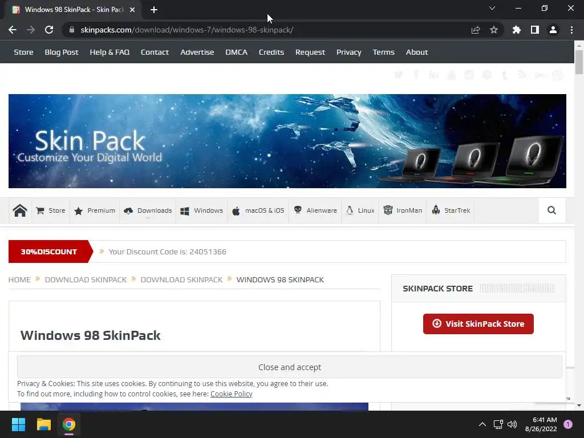Click the faint Instagram icon
This screenshot has height=438, width=584.
point(469,75)
